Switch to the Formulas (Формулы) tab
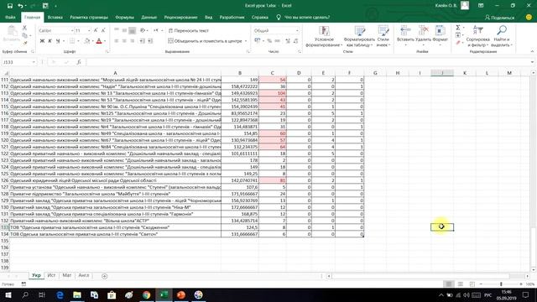The height and width of the screenshot is (302, 537). (x=124, y=17)
